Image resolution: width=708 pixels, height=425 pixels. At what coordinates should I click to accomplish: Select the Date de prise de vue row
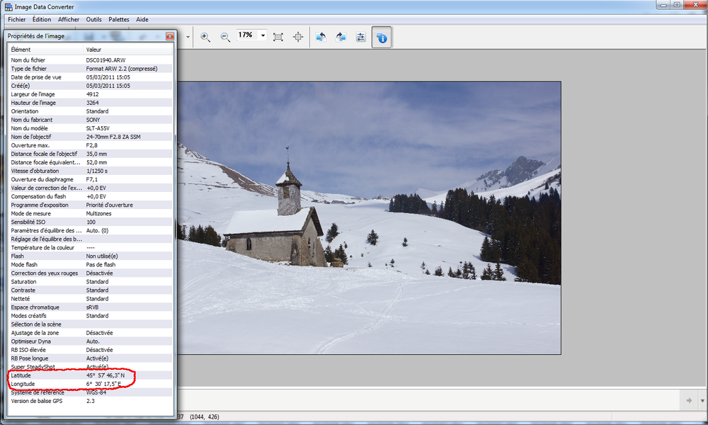pos(91,77)
